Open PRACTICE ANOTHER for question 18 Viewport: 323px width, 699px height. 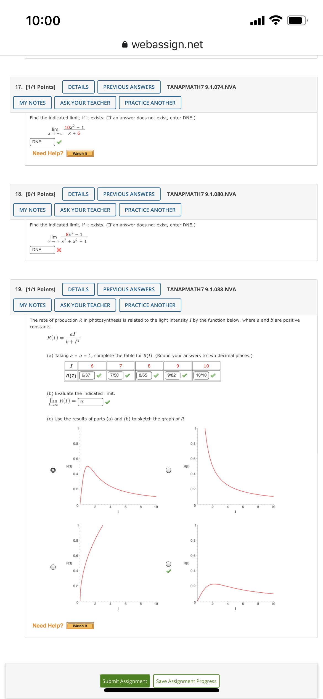tap(150, 210)
